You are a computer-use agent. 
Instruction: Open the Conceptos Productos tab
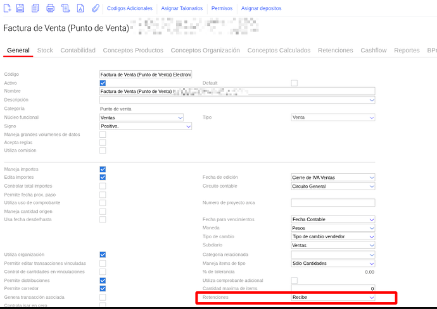(x=133, y=51)
